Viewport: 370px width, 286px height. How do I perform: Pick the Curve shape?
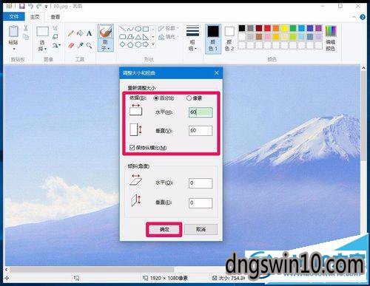point(130,30)
